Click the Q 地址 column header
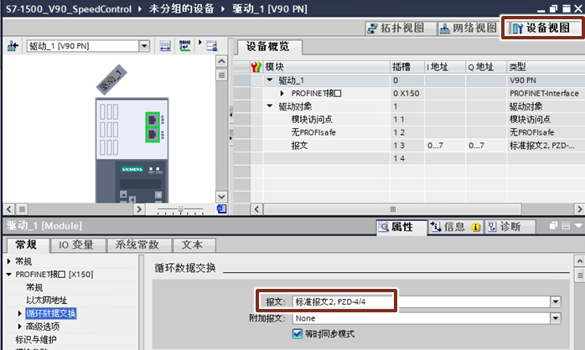Viewport: 585px width, 350px height. tap(486, 67)
